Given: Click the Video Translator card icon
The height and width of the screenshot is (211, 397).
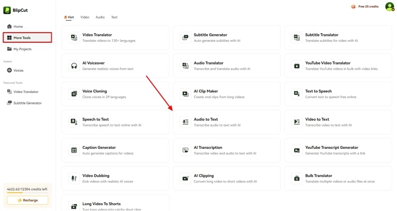Looking at the screenshot, I should (x=74, y=38).
